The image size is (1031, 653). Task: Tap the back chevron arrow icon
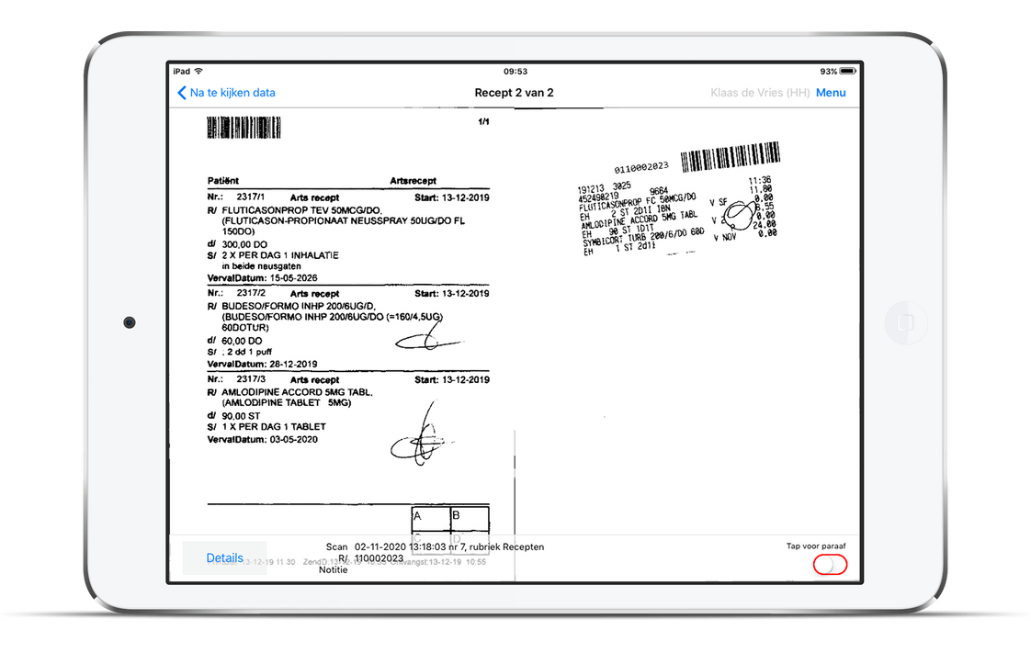point(181,93)
